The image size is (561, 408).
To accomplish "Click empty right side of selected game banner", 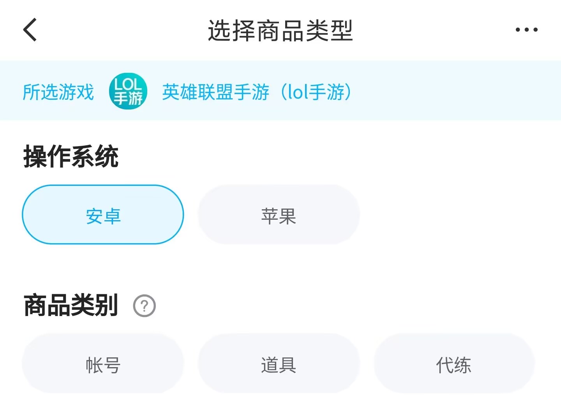I will point(456,91).
